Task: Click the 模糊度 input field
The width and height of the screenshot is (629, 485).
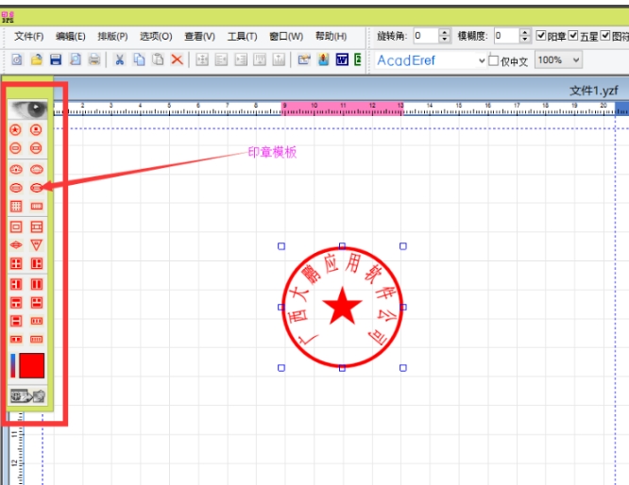Action: coord(506,36)
